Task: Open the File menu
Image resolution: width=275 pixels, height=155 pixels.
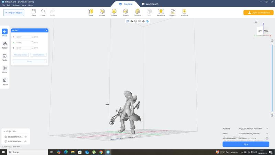Action: [x=3, y=5]
